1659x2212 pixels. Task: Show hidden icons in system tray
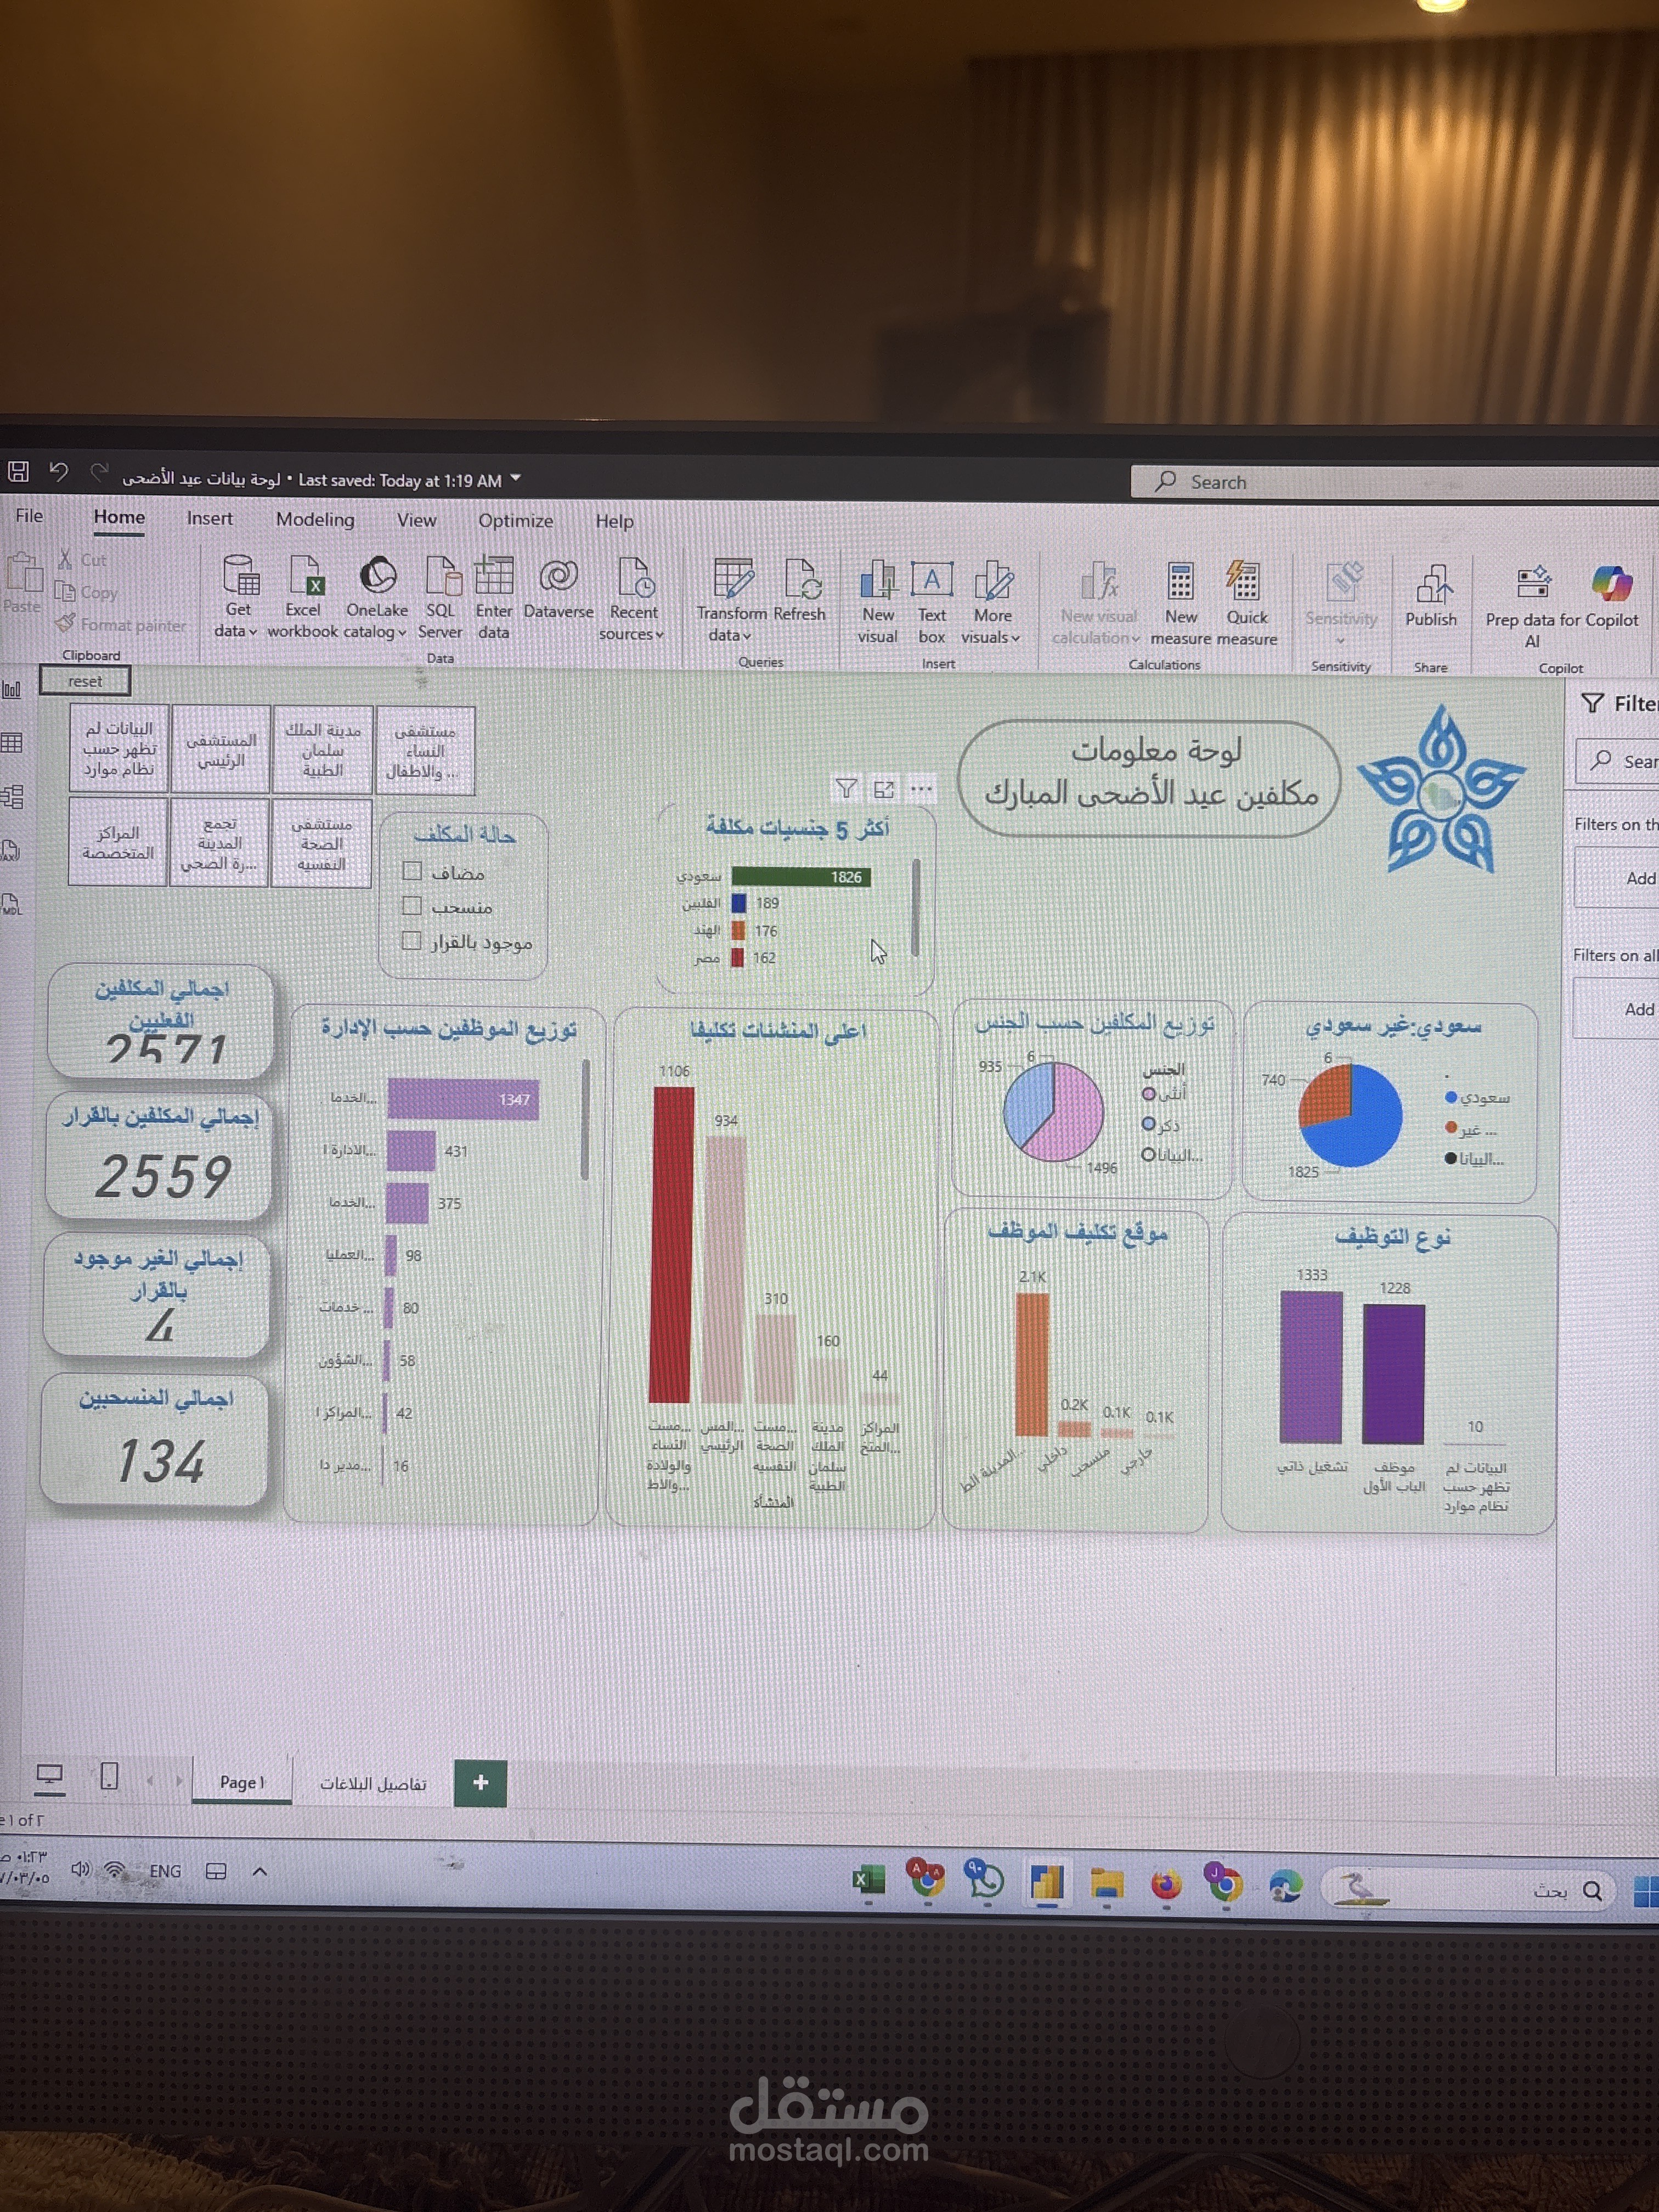pos(260,1871)
